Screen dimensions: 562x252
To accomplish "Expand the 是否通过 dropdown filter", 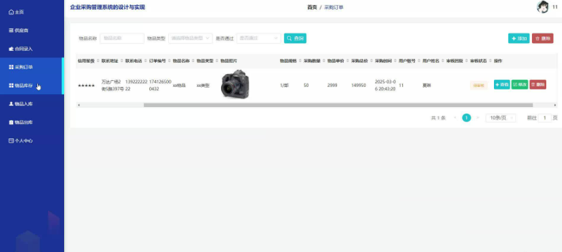I will [x=258, y=39].
